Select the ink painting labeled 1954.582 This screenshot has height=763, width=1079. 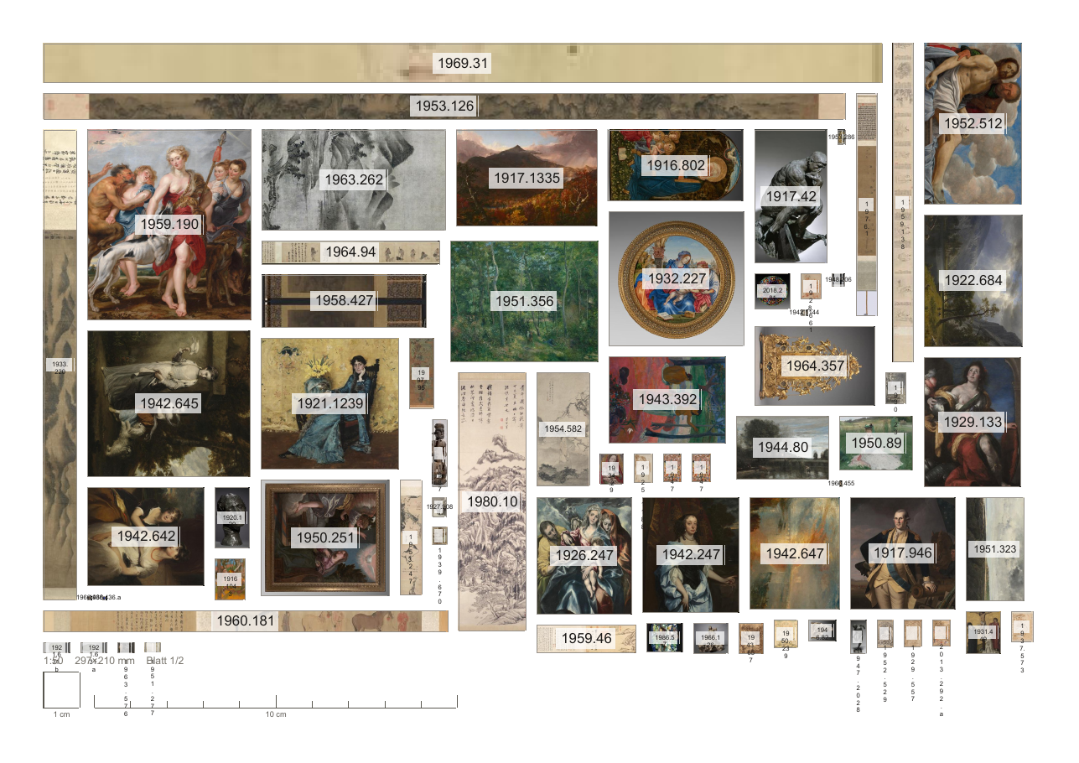point(563,429)
